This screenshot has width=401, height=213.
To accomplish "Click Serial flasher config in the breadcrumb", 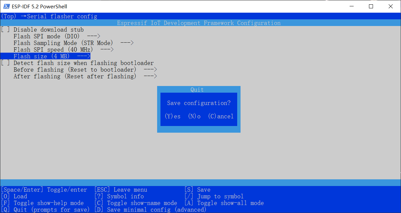I will point(62,16).
